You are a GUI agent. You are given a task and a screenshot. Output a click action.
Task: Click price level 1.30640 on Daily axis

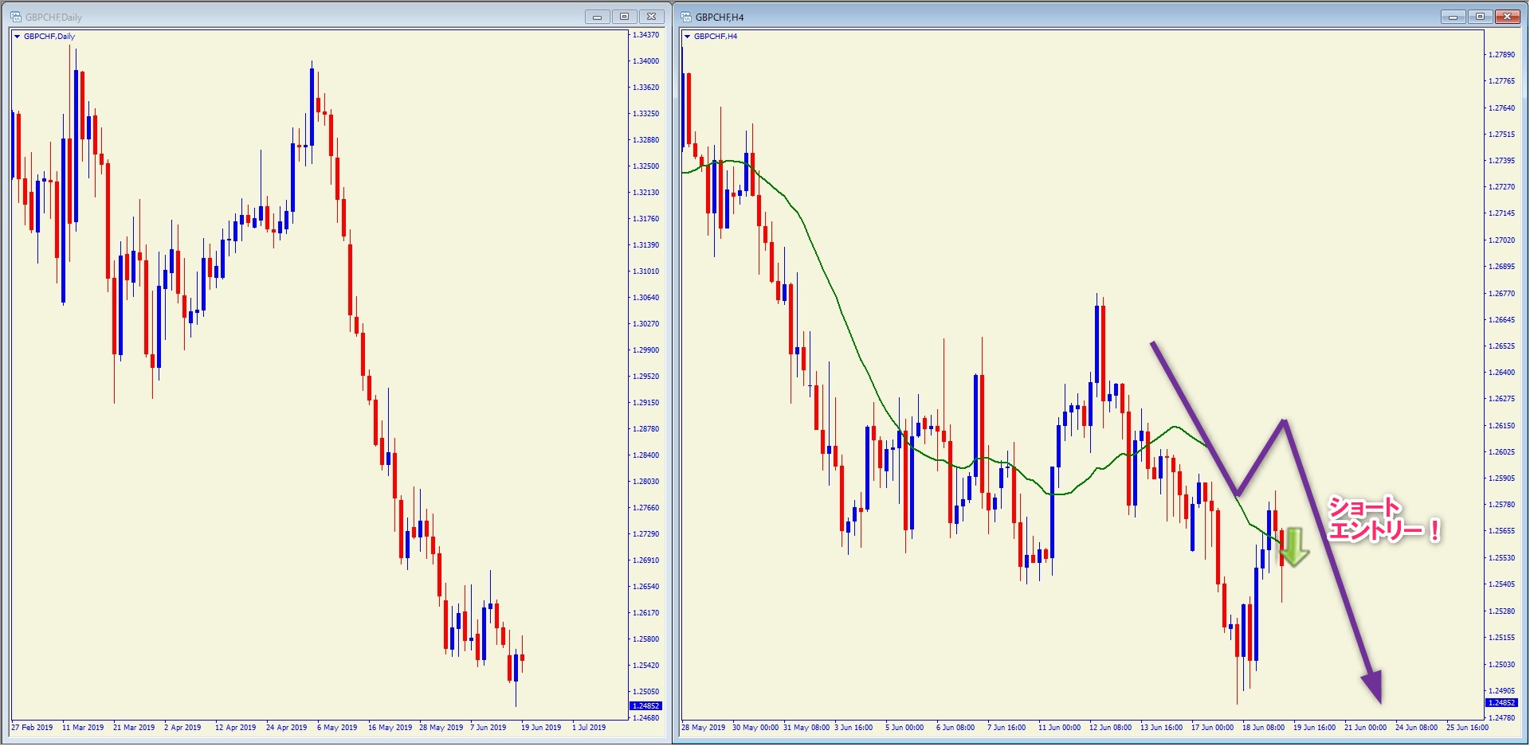(645, 298)
